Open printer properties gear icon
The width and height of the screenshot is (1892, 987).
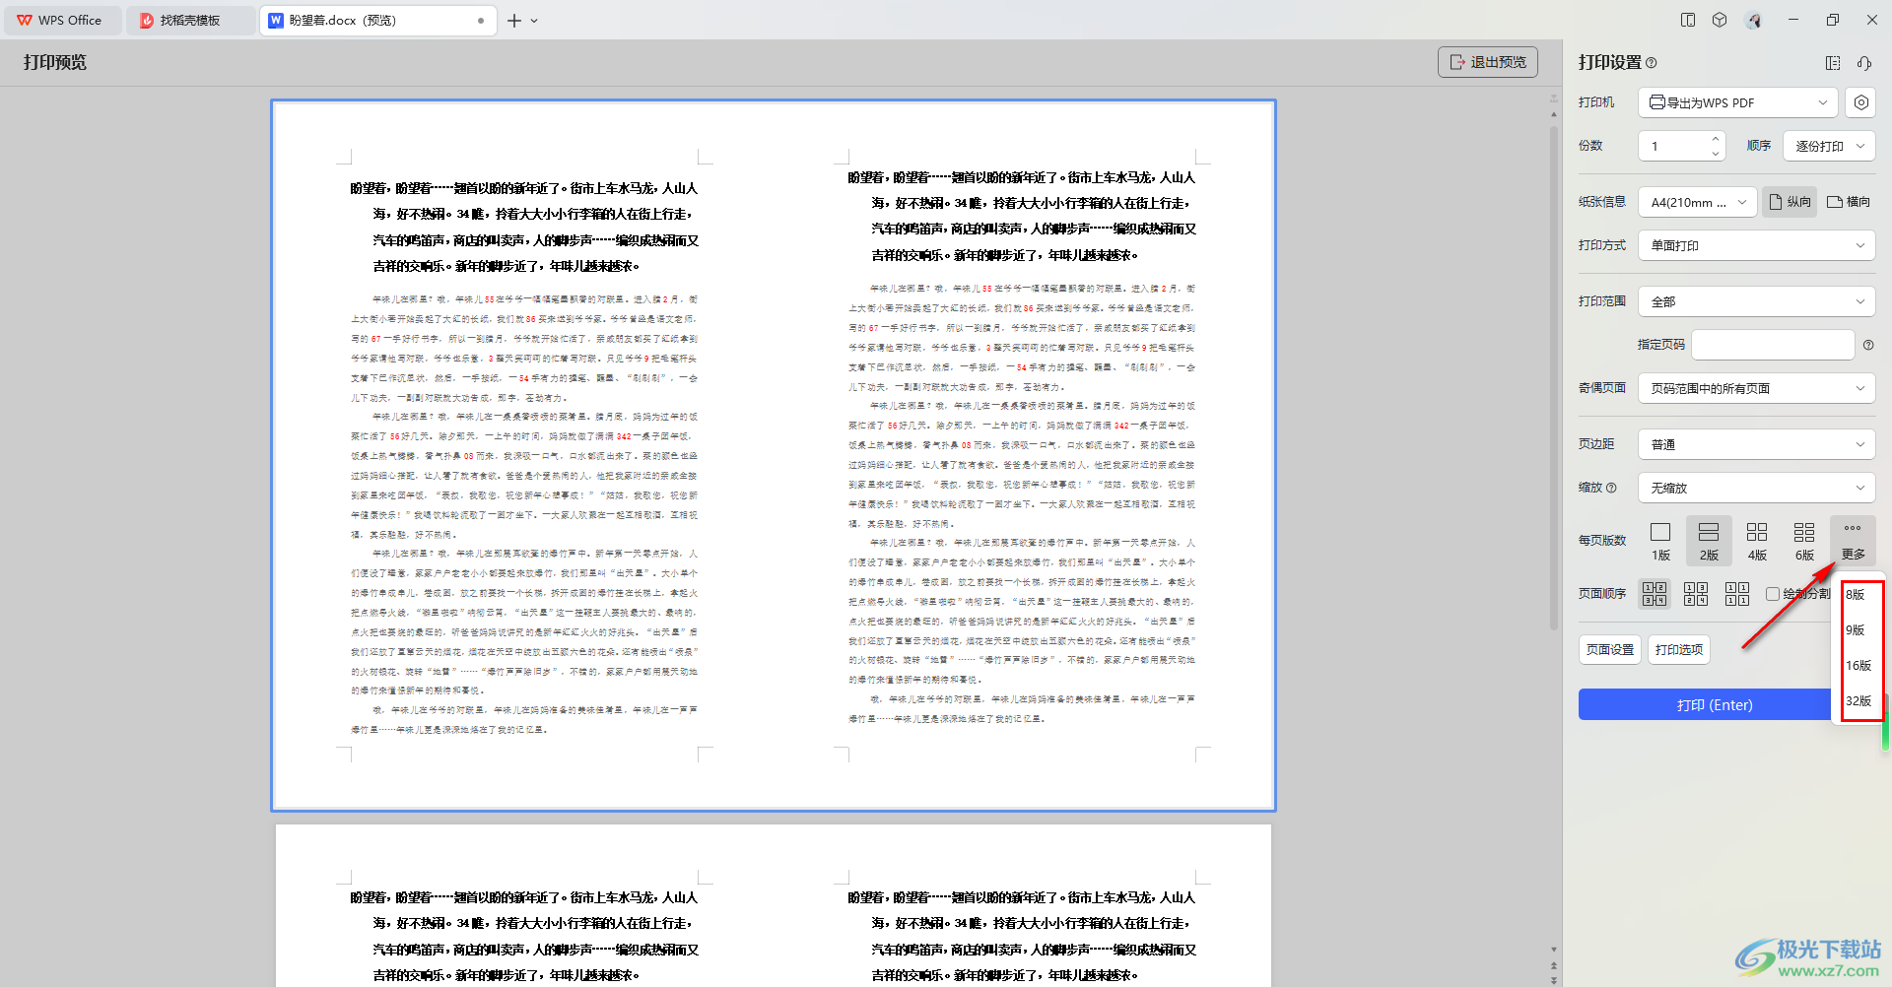click(x=1860, y=102)
